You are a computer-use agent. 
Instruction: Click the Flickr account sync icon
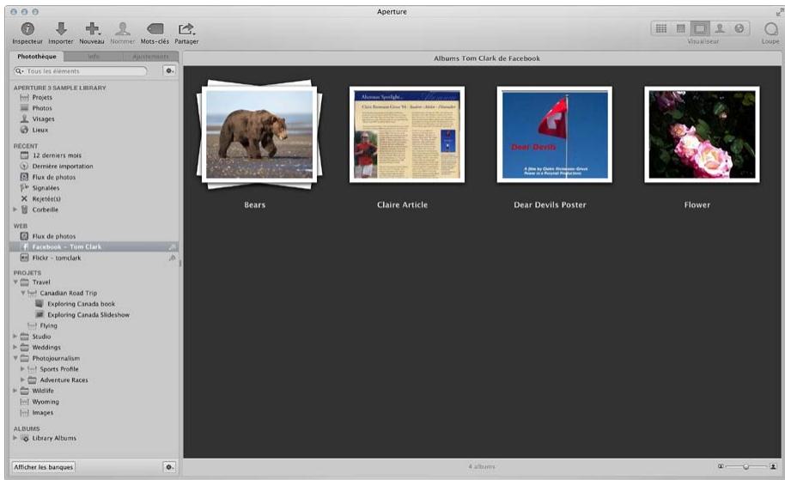point(173,258)
